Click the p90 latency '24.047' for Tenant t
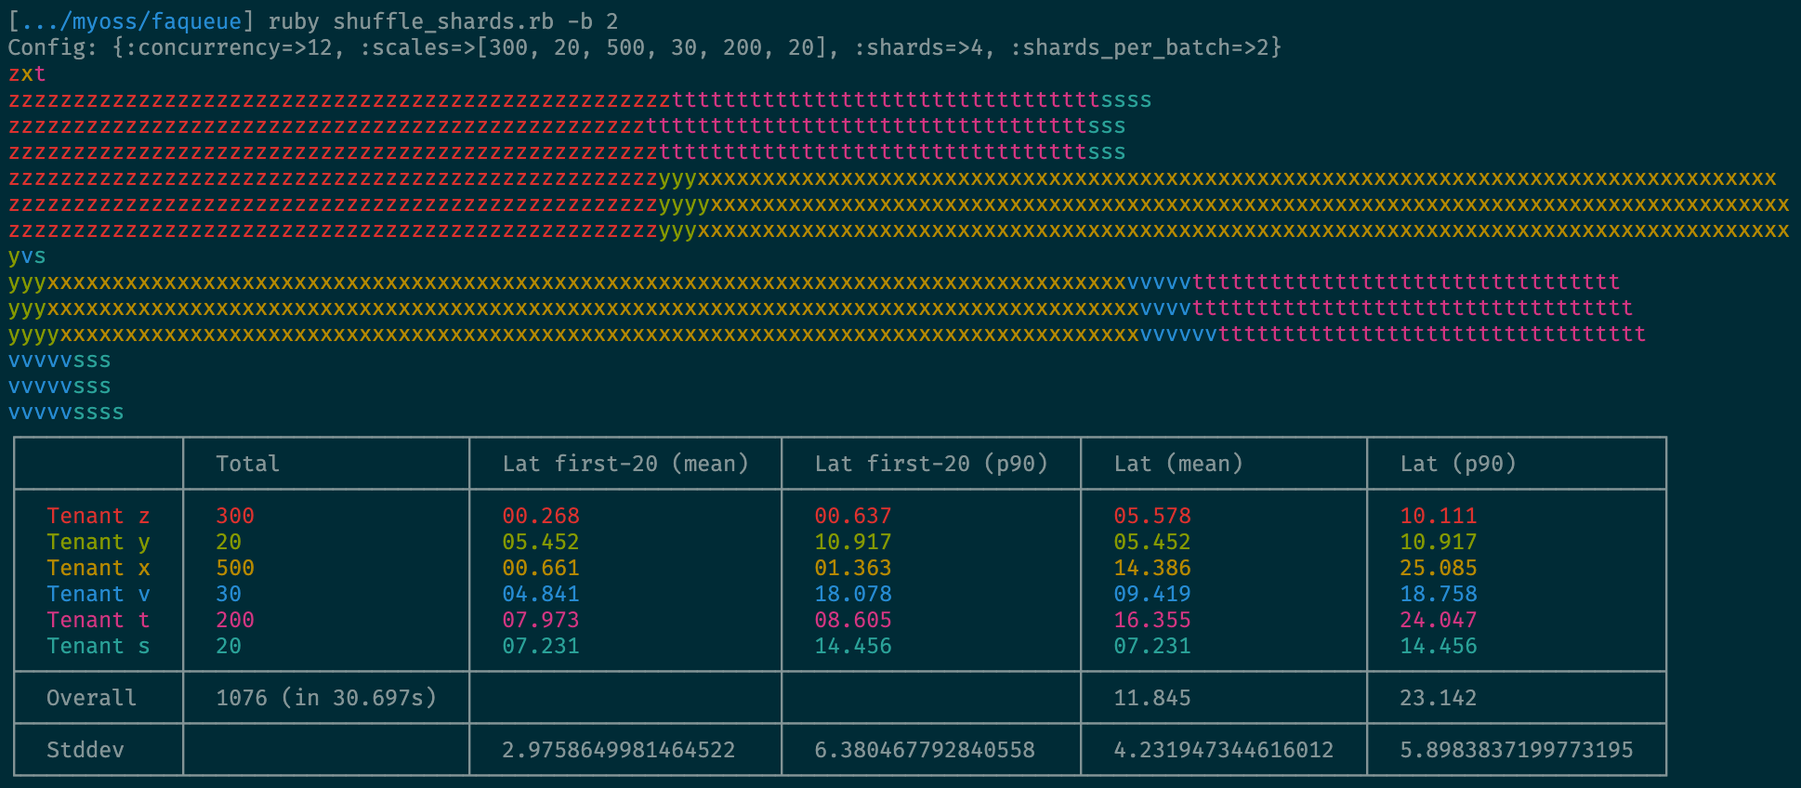Image resolution: width=1801 pixels, height=788 pixels. (1439, 620)
